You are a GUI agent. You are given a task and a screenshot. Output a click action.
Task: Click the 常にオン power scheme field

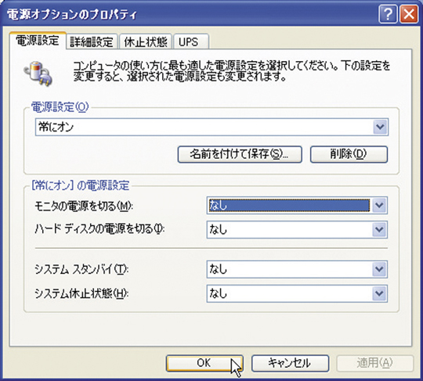(211, 127)
